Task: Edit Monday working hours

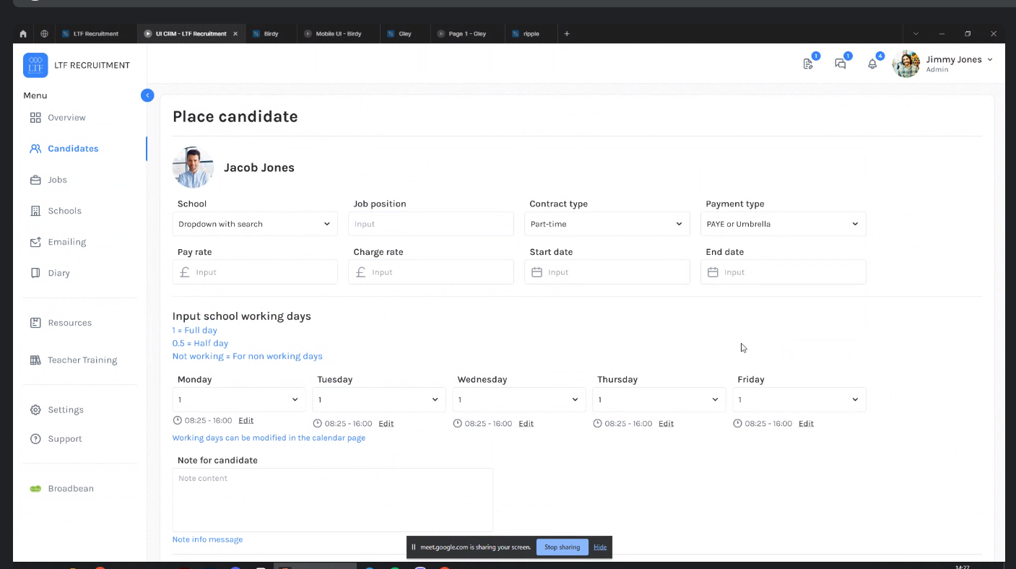Action: point(246,420)
